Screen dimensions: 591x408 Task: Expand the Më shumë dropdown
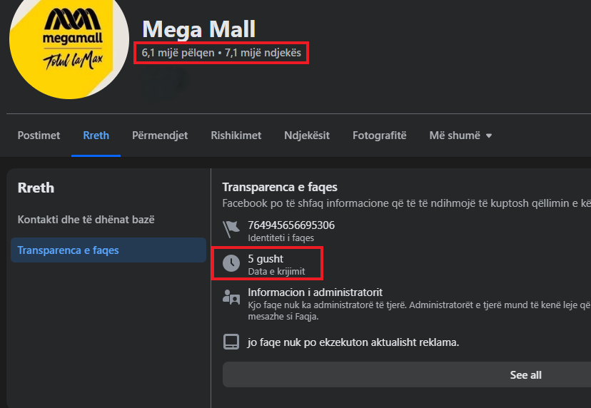pos(460,136)
